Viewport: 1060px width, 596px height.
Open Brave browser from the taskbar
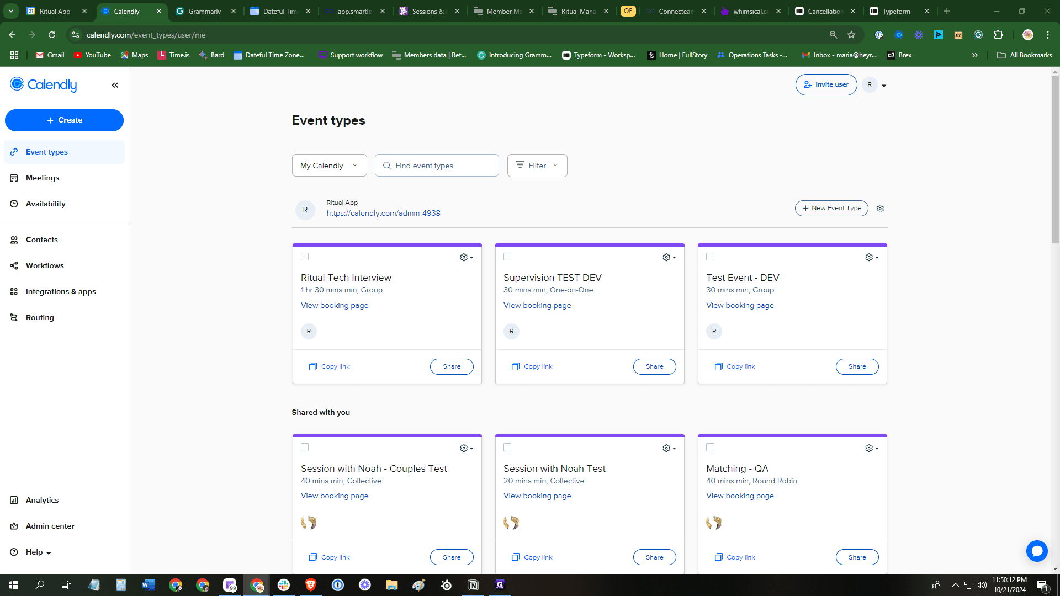pos(311,585)
